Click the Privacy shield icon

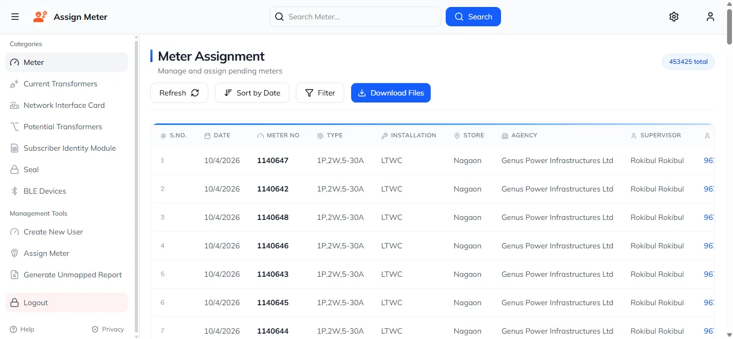(95, 329)
